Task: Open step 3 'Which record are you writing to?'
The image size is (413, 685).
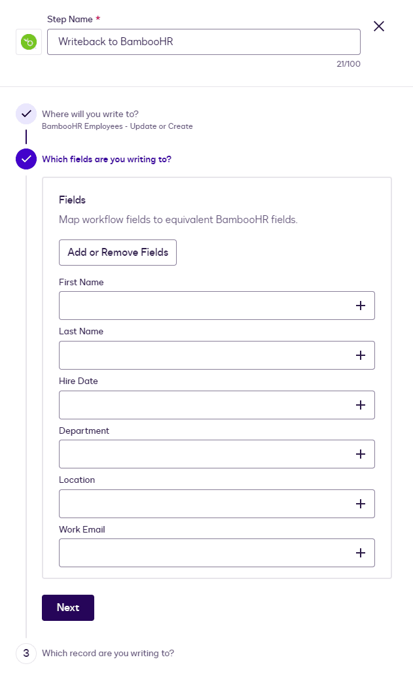Action: [x=108, y=653]
